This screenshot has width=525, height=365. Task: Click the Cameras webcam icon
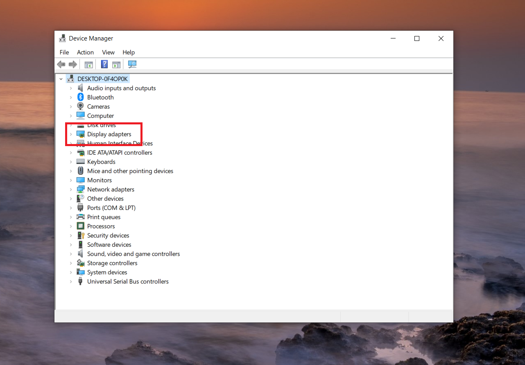point(81,106)
